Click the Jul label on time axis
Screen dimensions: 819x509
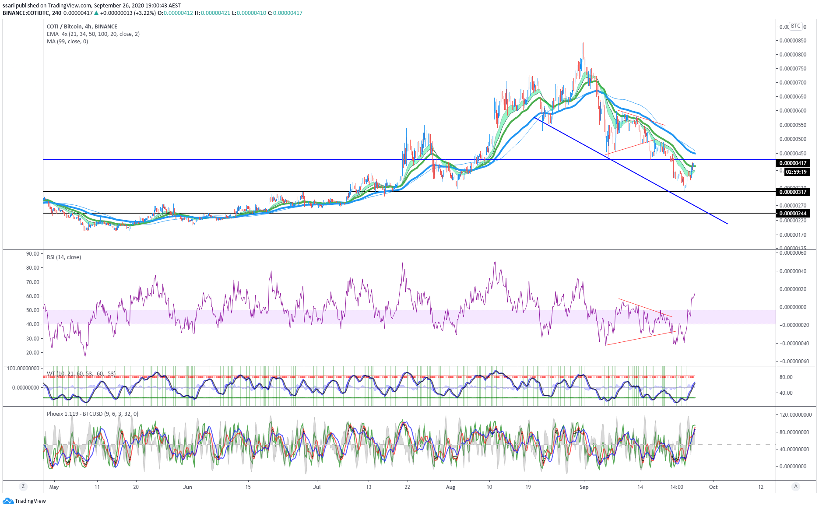(317, 487)
